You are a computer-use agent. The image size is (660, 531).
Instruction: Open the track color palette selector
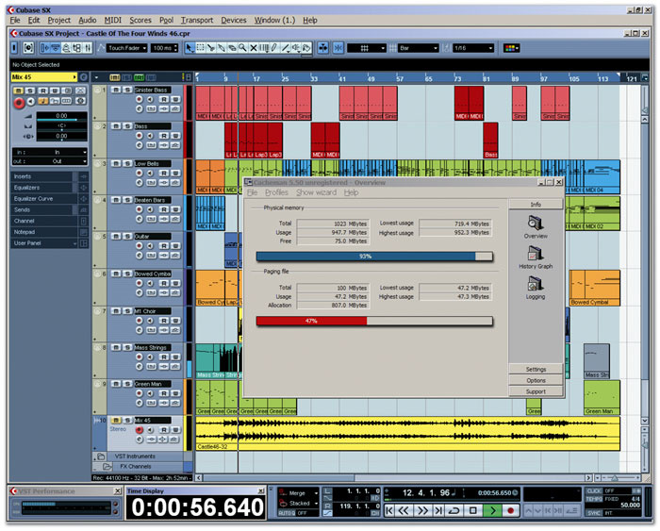(511, 48)
